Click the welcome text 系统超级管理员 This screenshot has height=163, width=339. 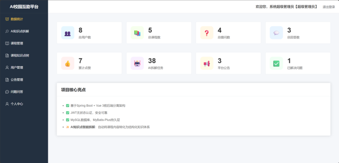282,7
